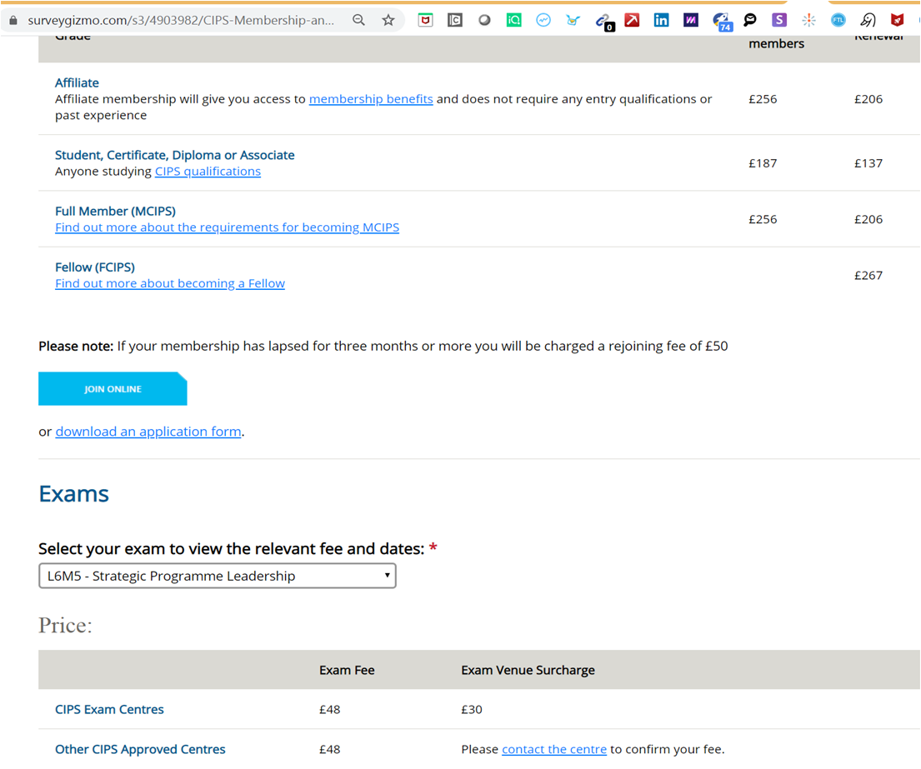The height and width of the screenshot is (769, 921).
Task: Click the red McAfee shield extension icon
Action: (897, 20)
